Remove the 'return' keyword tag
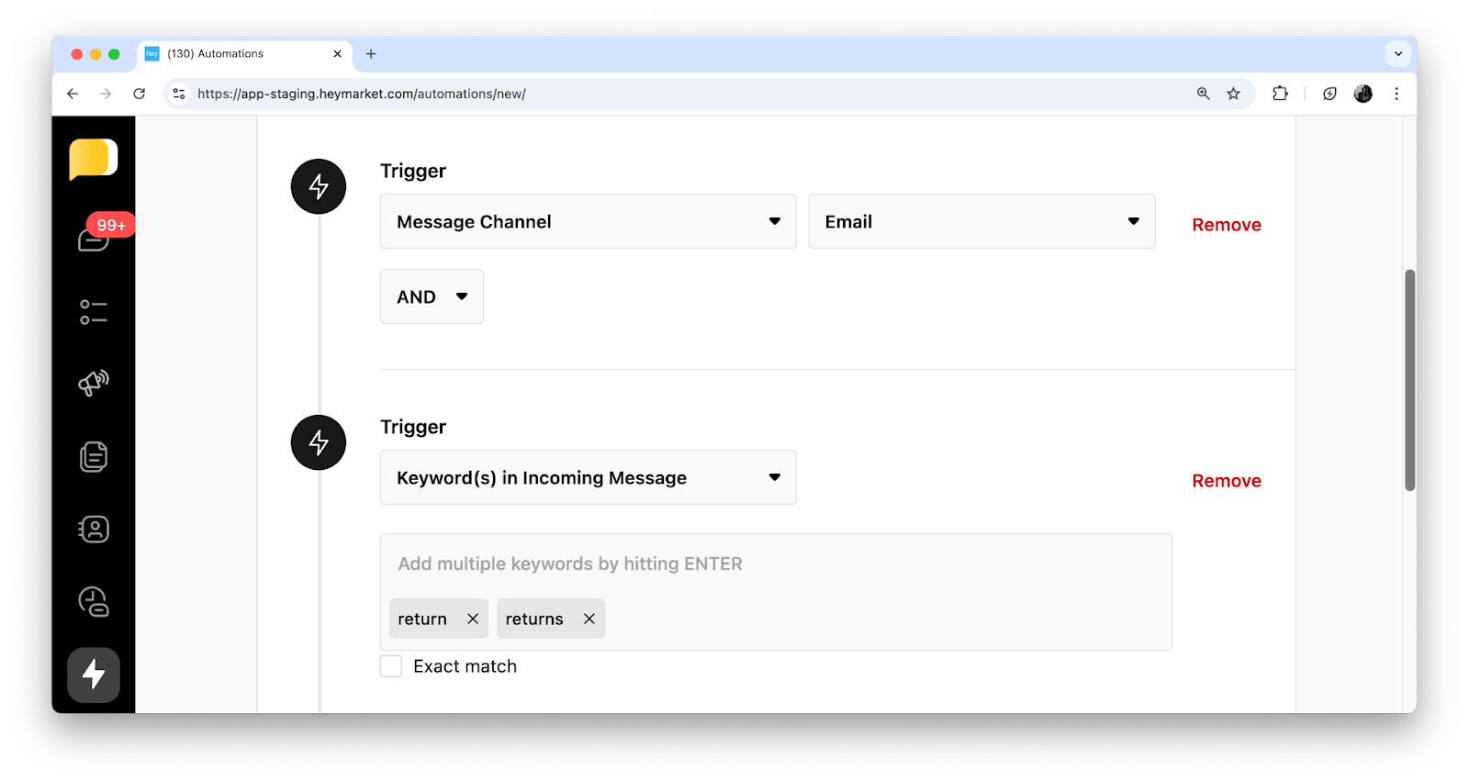1469x782 pixels. (x=473, y=619)
